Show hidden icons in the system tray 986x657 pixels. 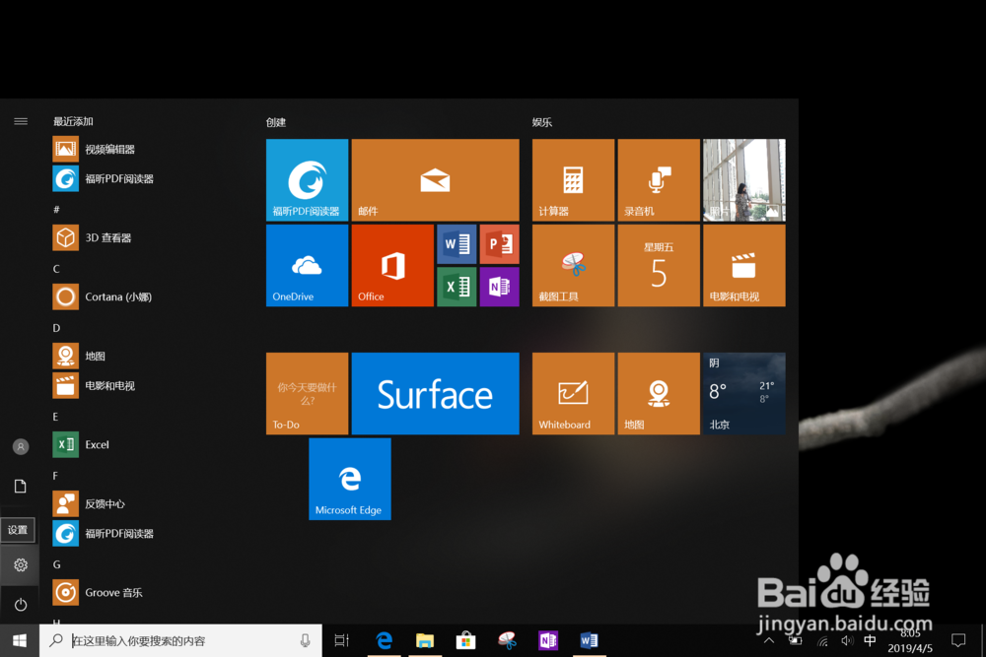(x=769, y=640)
